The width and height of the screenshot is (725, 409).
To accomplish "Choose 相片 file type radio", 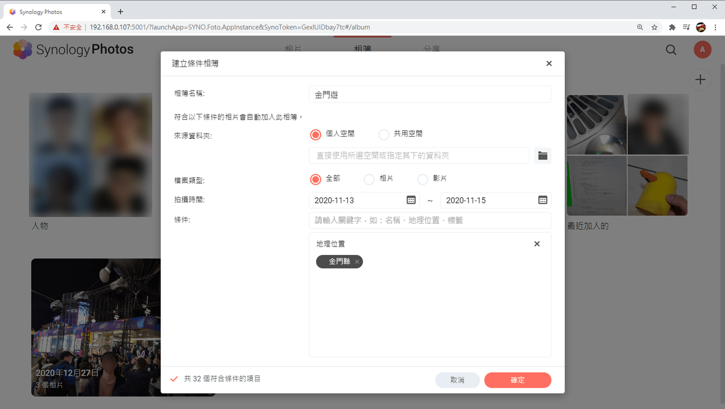I will [369, 179].
